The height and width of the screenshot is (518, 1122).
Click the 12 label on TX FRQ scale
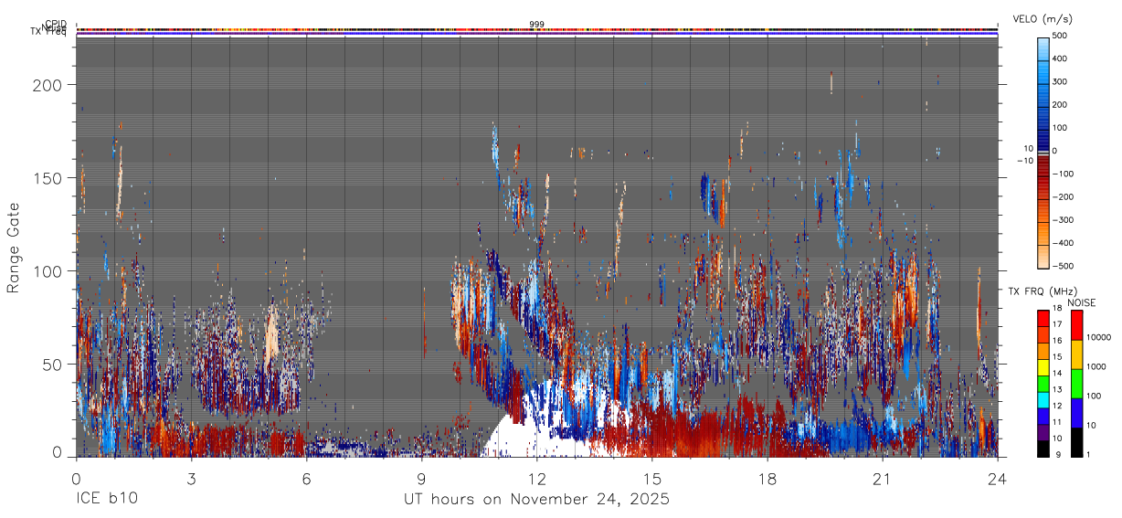pyautogui.click(x=1059, y=406)
